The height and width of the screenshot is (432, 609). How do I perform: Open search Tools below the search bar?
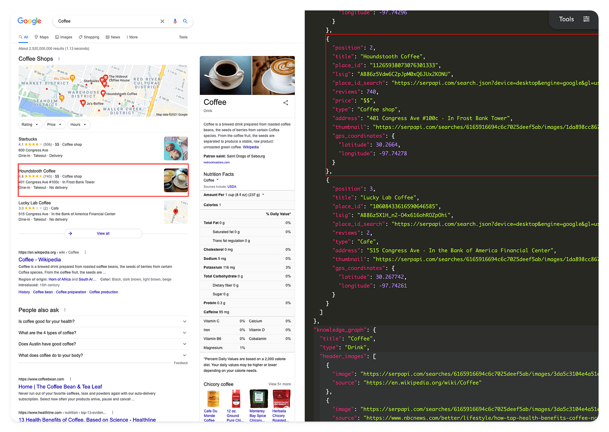183,37
